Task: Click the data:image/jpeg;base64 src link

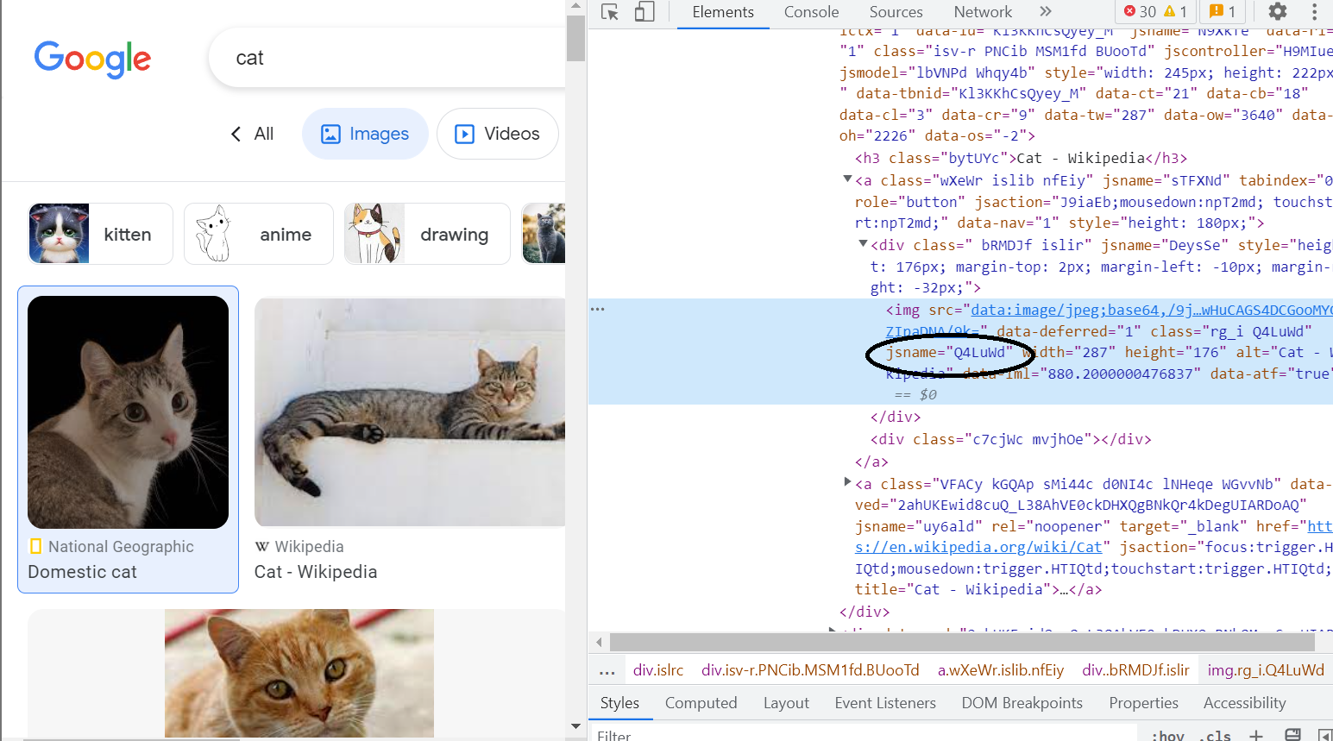Action: point(1151,310)
